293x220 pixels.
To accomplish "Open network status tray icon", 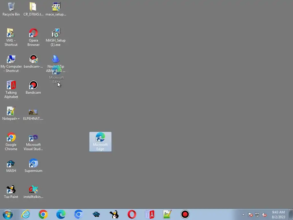I will 257,215.
